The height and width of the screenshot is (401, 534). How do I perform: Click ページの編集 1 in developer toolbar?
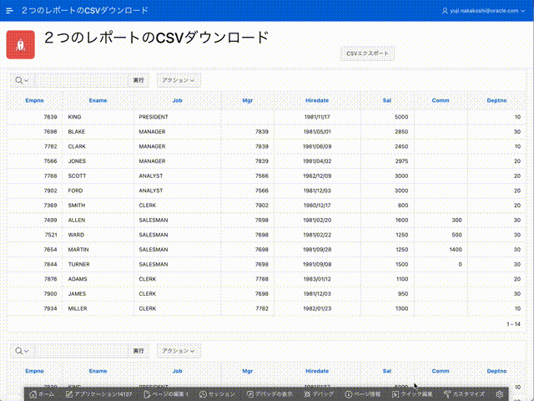(166, 394)
